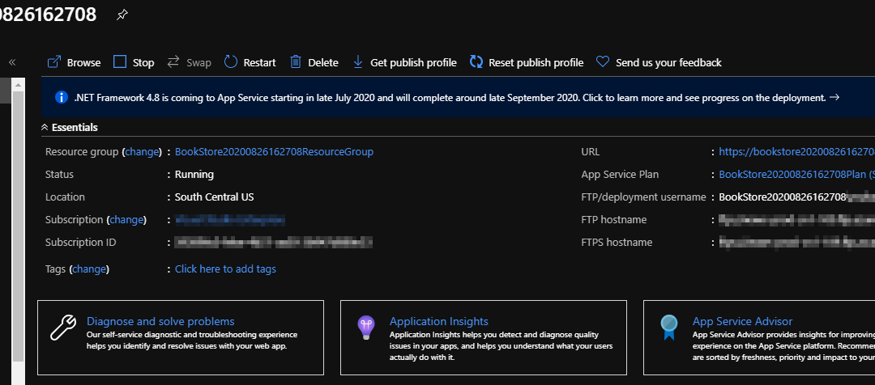Restart the app service

250,62
